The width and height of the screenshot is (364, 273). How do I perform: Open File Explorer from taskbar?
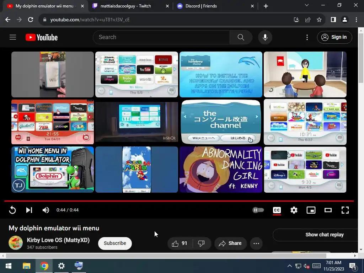coord(26,266)
